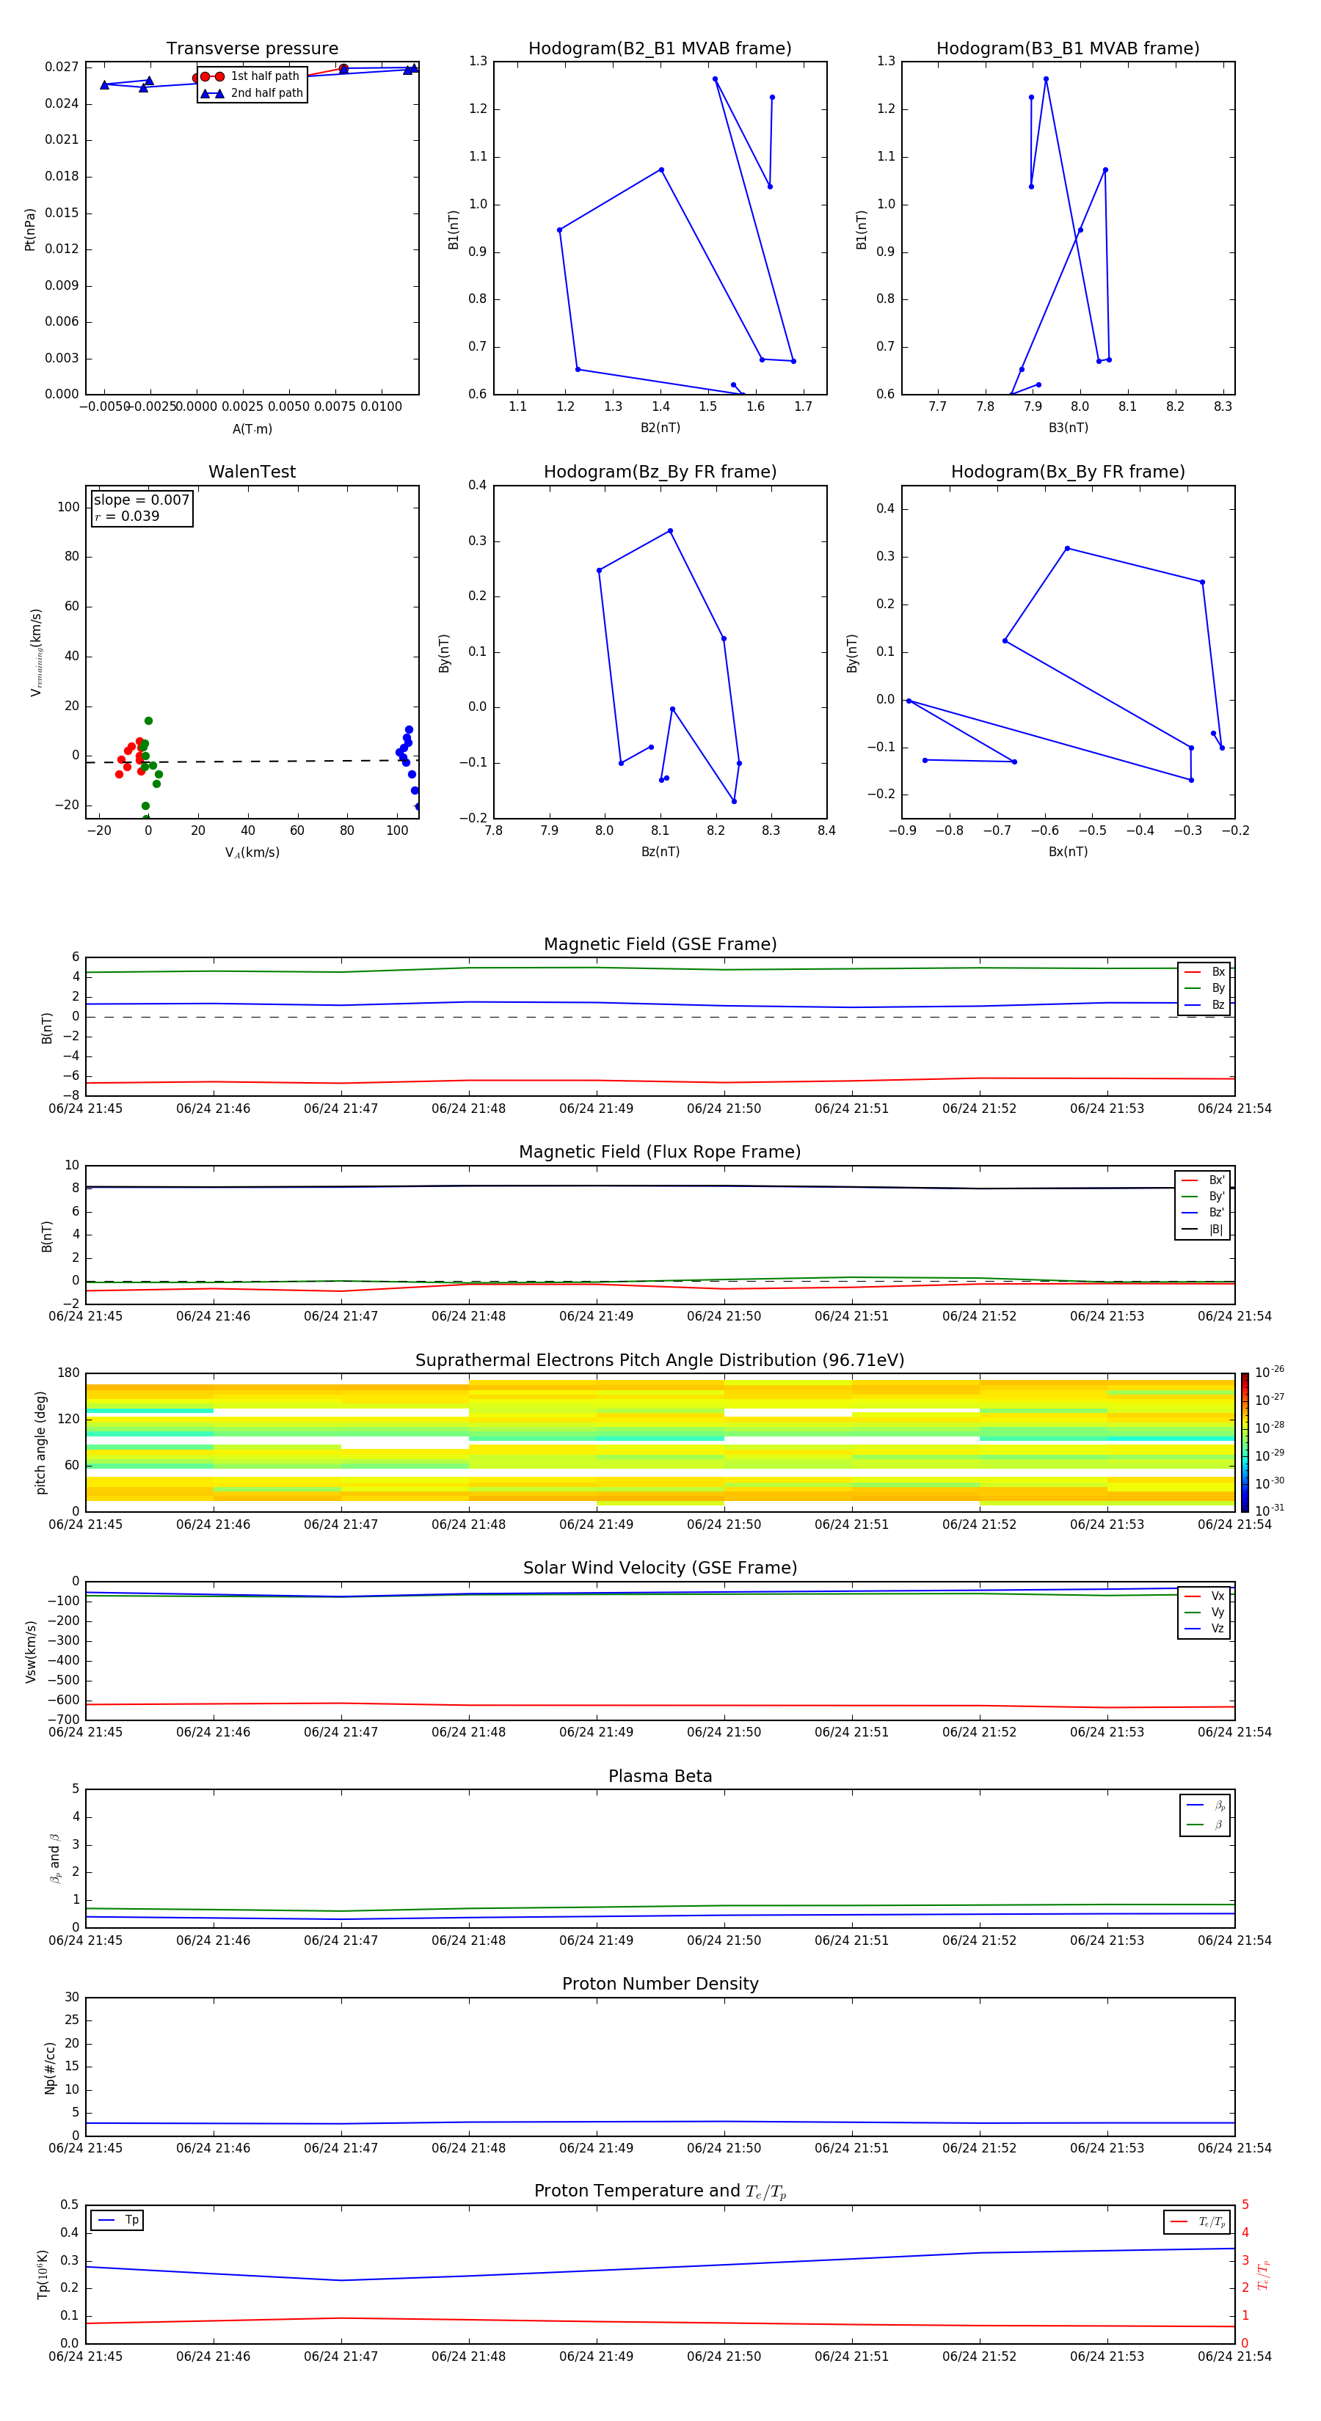Click '1st half path' legend entry

pos(251,76)
